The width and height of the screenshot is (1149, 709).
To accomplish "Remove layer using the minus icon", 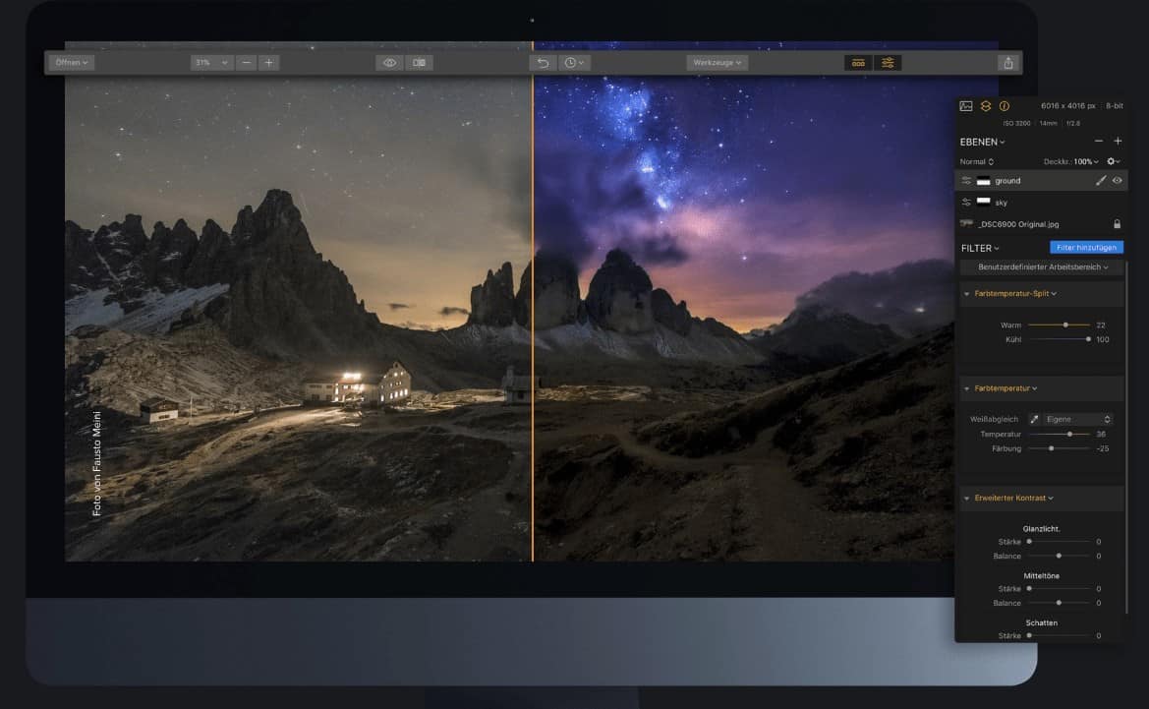I will coord(1099,142).
